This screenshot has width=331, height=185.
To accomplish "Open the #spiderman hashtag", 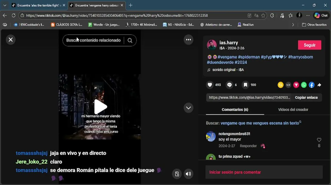I will (249, 57).
